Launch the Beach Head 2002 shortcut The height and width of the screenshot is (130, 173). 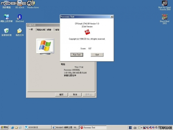[x=165, y=17]
